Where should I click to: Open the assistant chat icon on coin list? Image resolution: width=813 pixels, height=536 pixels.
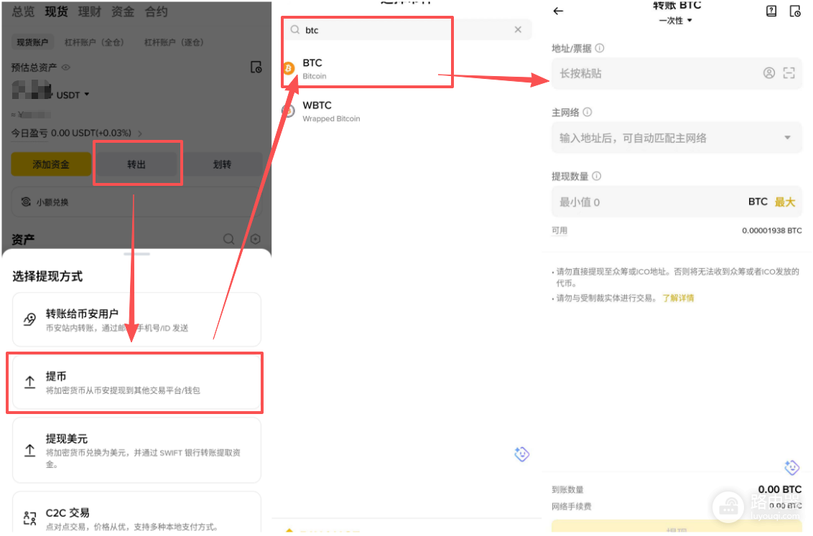(x=521, y=454)
